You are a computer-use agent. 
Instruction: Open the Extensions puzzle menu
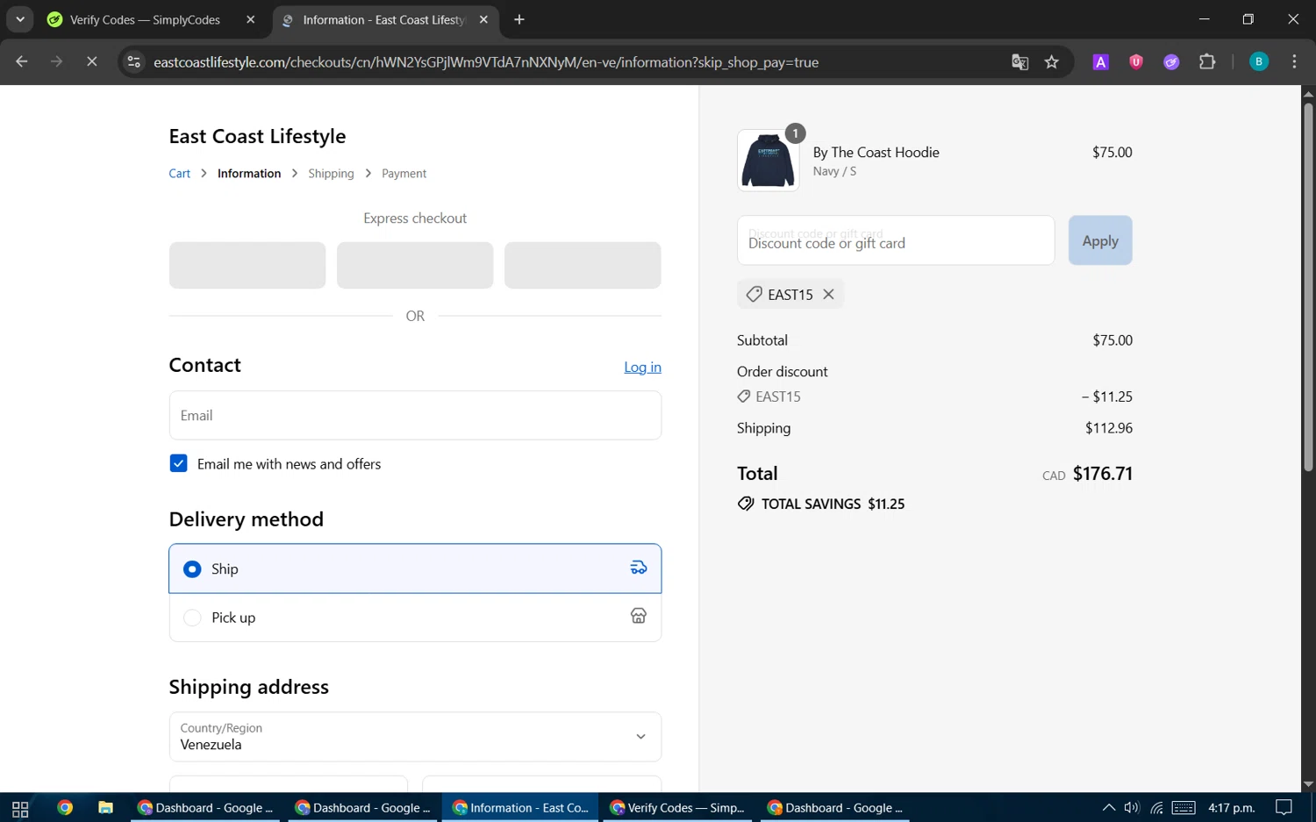tap(1207, 61)
